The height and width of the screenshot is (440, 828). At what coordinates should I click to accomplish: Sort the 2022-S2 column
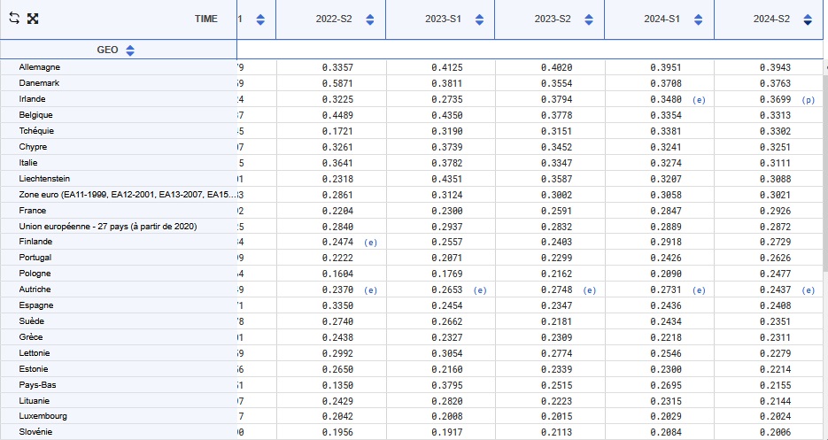(x=369, y=19)
